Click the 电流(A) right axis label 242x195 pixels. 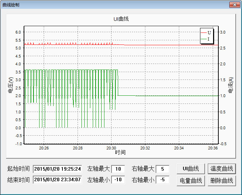point(231,85)
